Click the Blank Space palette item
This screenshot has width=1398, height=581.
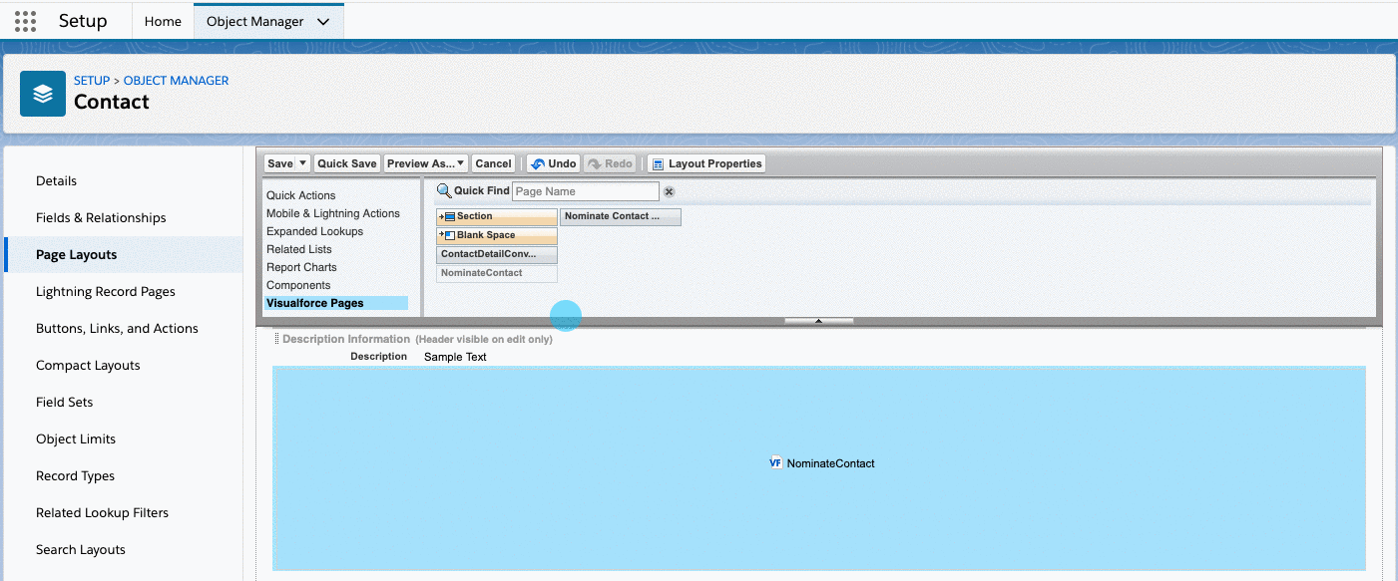click(497, 235)
